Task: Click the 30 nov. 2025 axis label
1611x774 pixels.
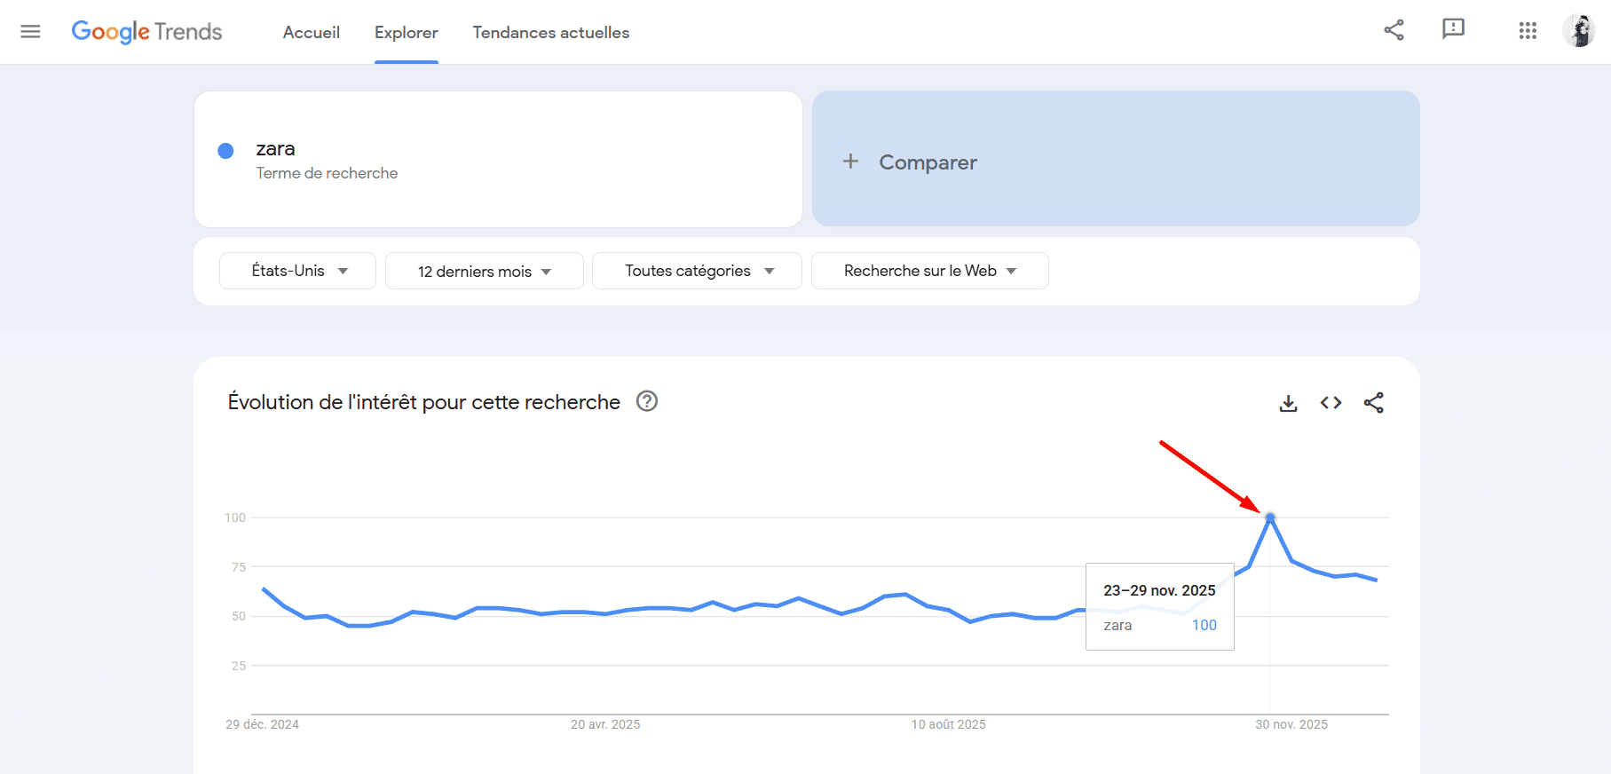Action: pos(1291,724)
